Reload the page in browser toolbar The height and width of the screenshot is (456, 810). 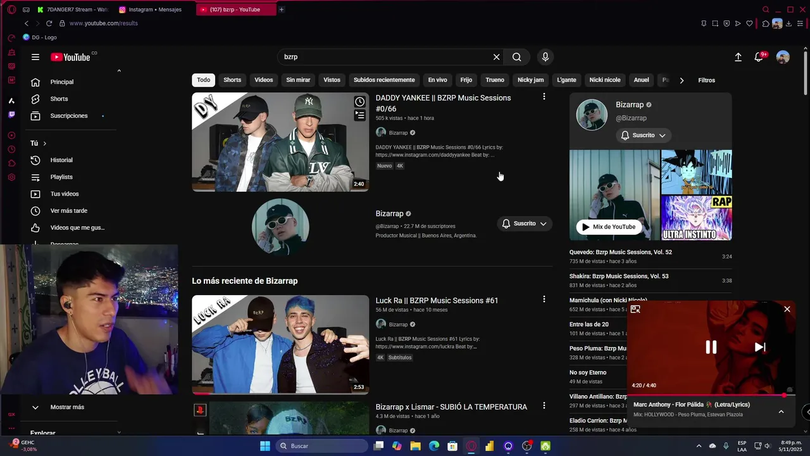(49, 23)
